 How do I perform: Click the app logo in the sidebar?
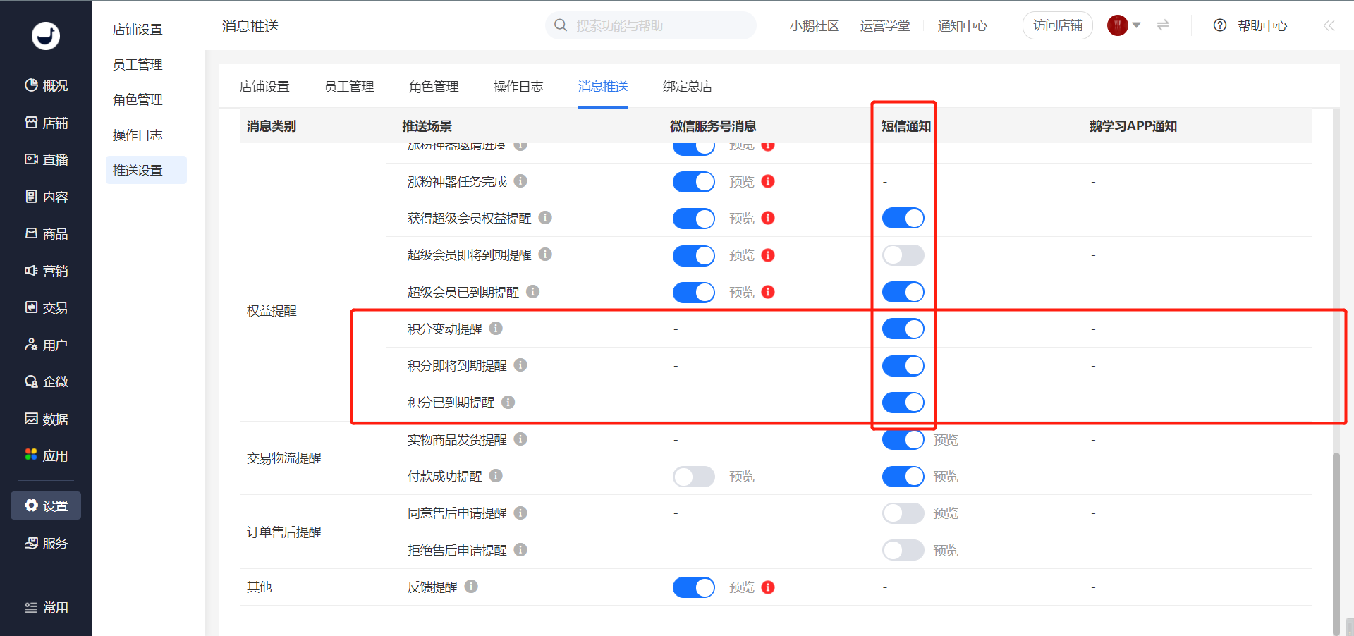coord(46,35)
